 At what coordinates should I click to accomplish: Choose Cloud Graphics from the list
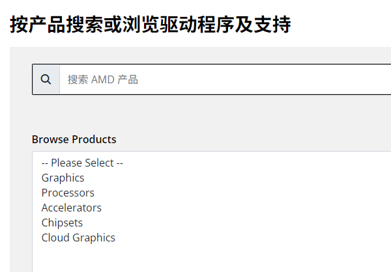coord(78,238)
